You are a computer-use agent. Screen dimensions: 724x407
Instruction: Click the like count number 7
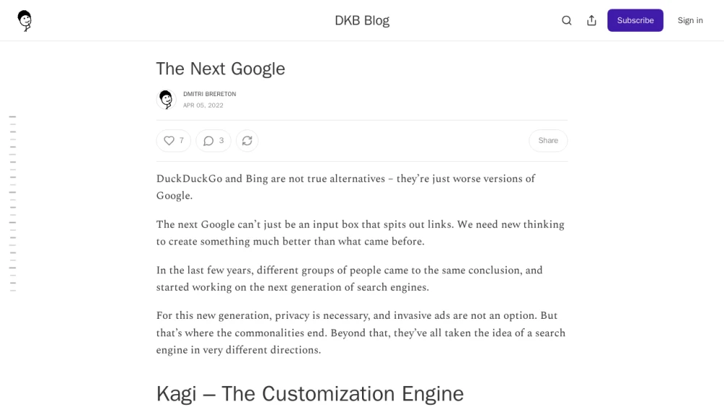tap(182, 140)
